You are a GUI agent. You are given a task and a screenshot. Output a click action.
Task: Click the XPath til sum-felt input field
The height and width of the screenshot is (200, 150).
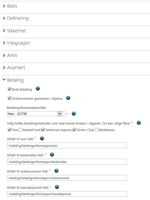67,145
